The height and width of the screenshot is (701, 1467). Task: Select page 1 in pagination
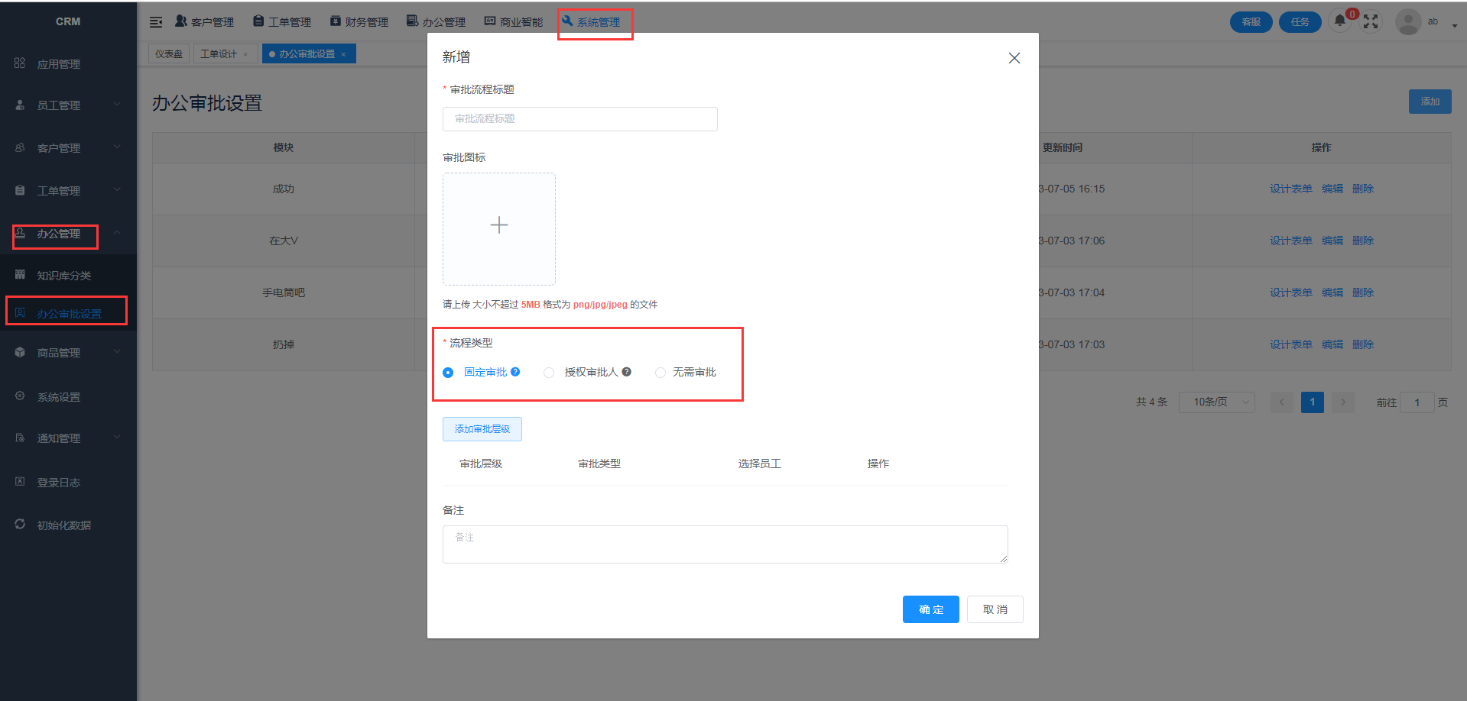coord(1313,402)
